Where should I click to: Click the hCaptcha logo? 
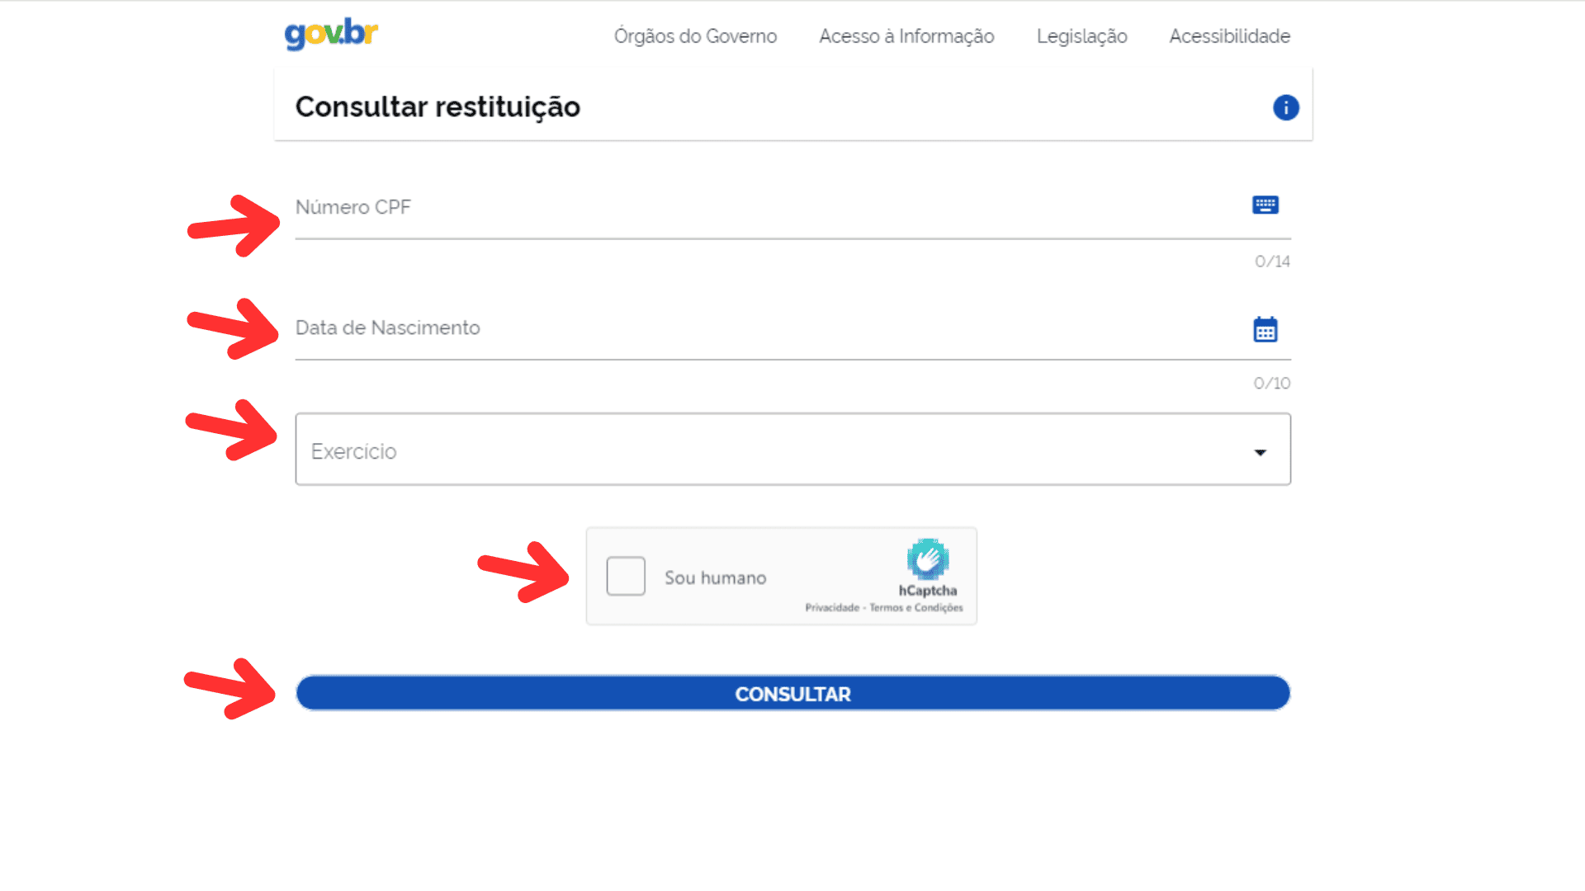[x=928, y=559]
